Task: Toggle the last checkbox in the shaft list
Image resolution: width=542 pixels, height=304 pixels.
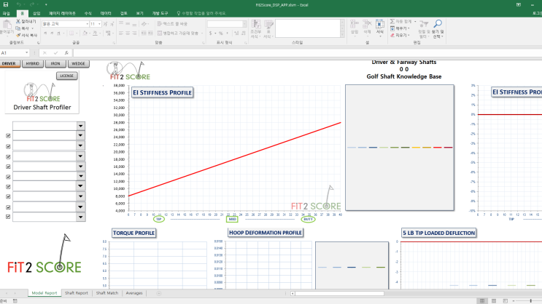Action: [8, 217]
